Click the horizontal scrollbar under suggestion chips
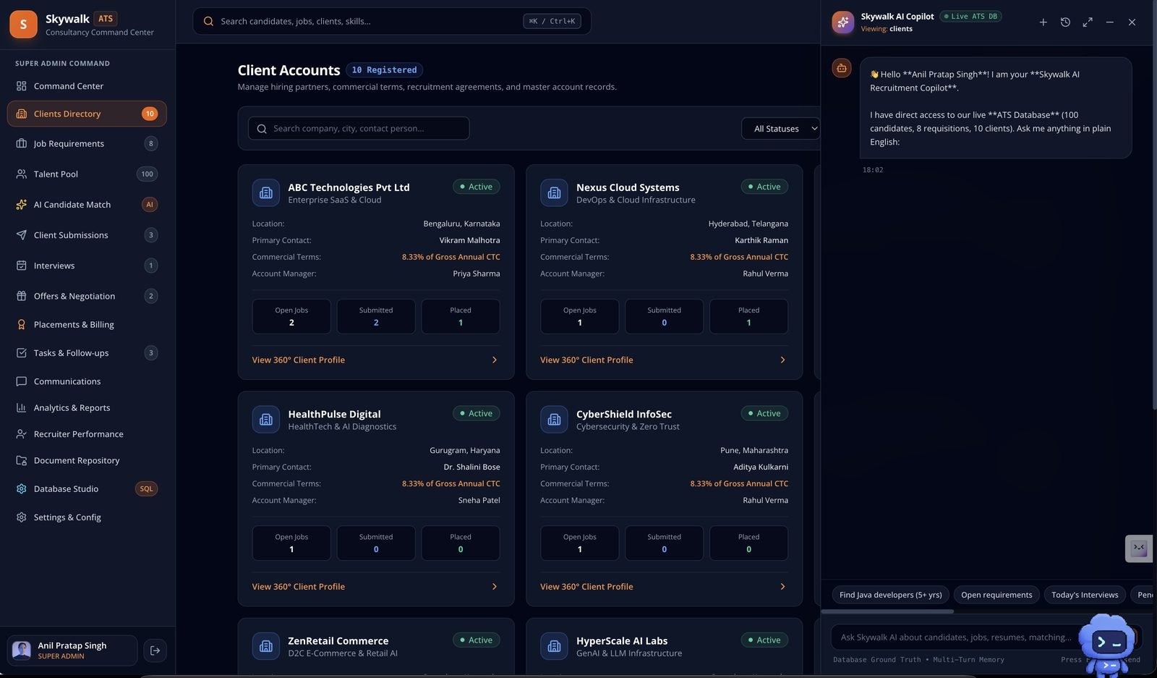This screenshot has width=1157, height=678. click(x=887, y=611)
